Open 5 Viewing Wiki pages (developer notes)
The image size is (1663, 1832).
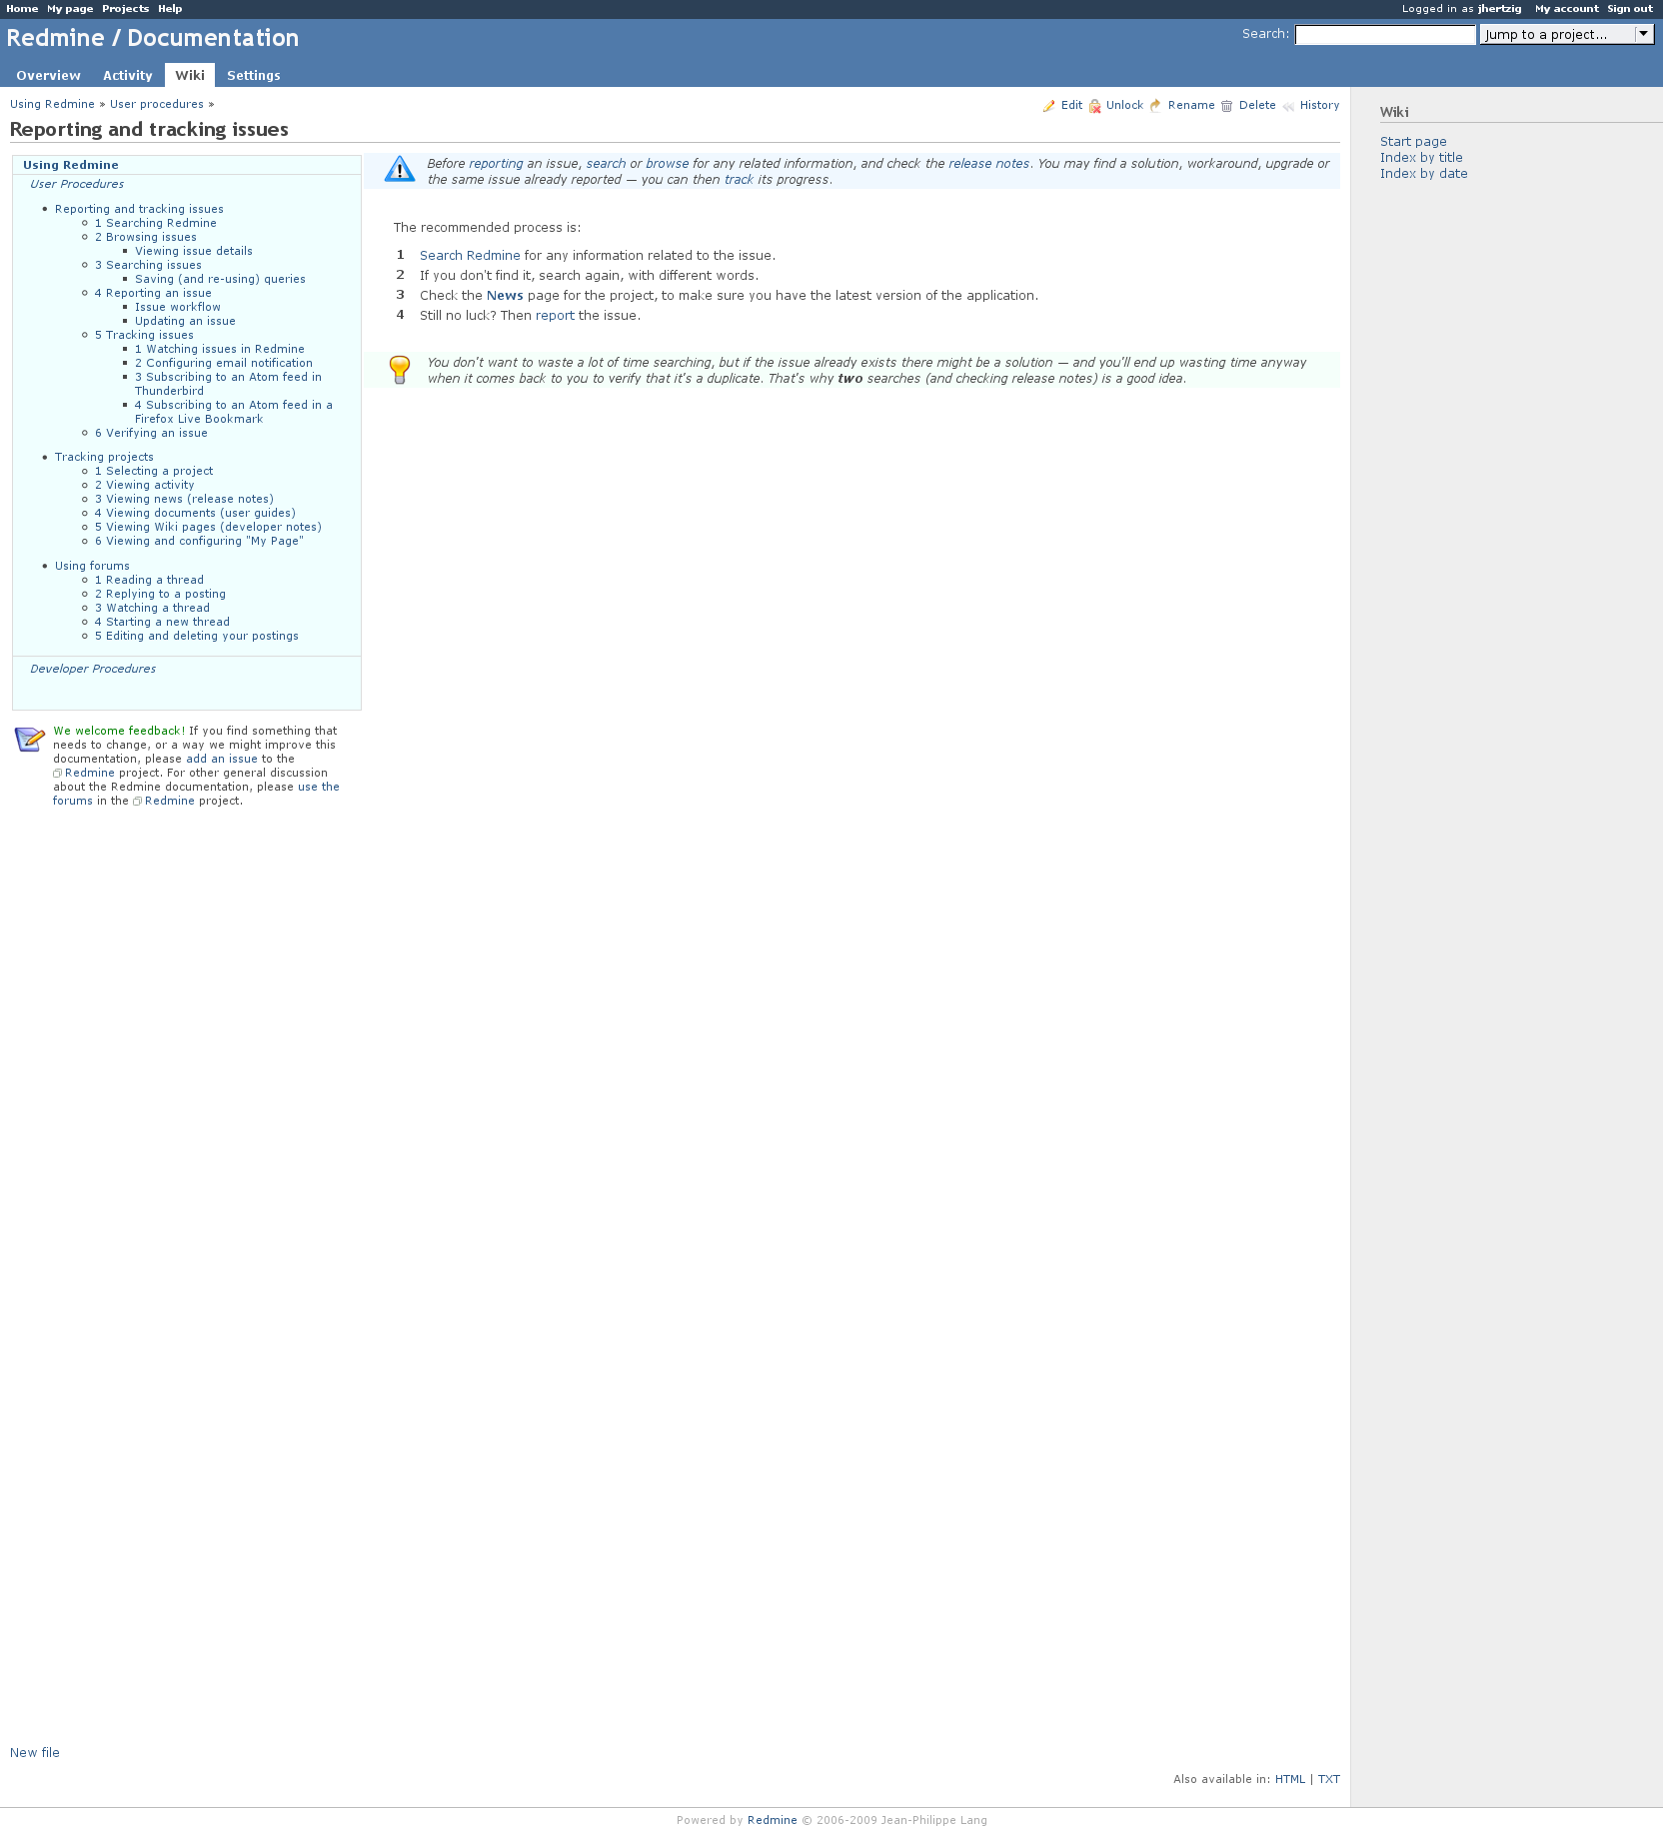tap(208, 527)
